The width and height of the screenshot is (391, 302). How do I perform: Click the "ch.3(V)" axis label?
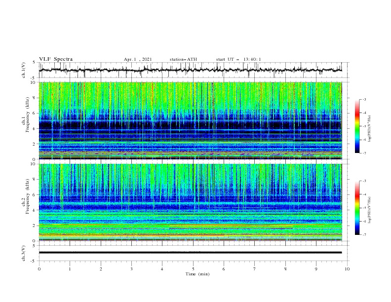[x=24, y=253]
